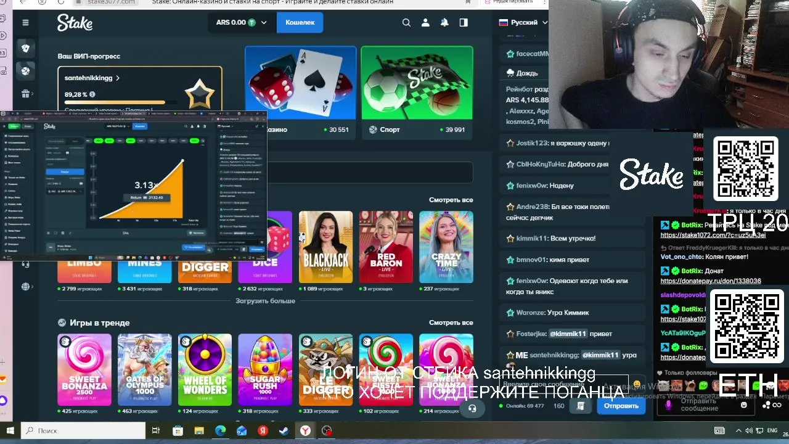789x444 pixels.
Task: Open the headset support sidebar icon
Action: coord(25,264)
